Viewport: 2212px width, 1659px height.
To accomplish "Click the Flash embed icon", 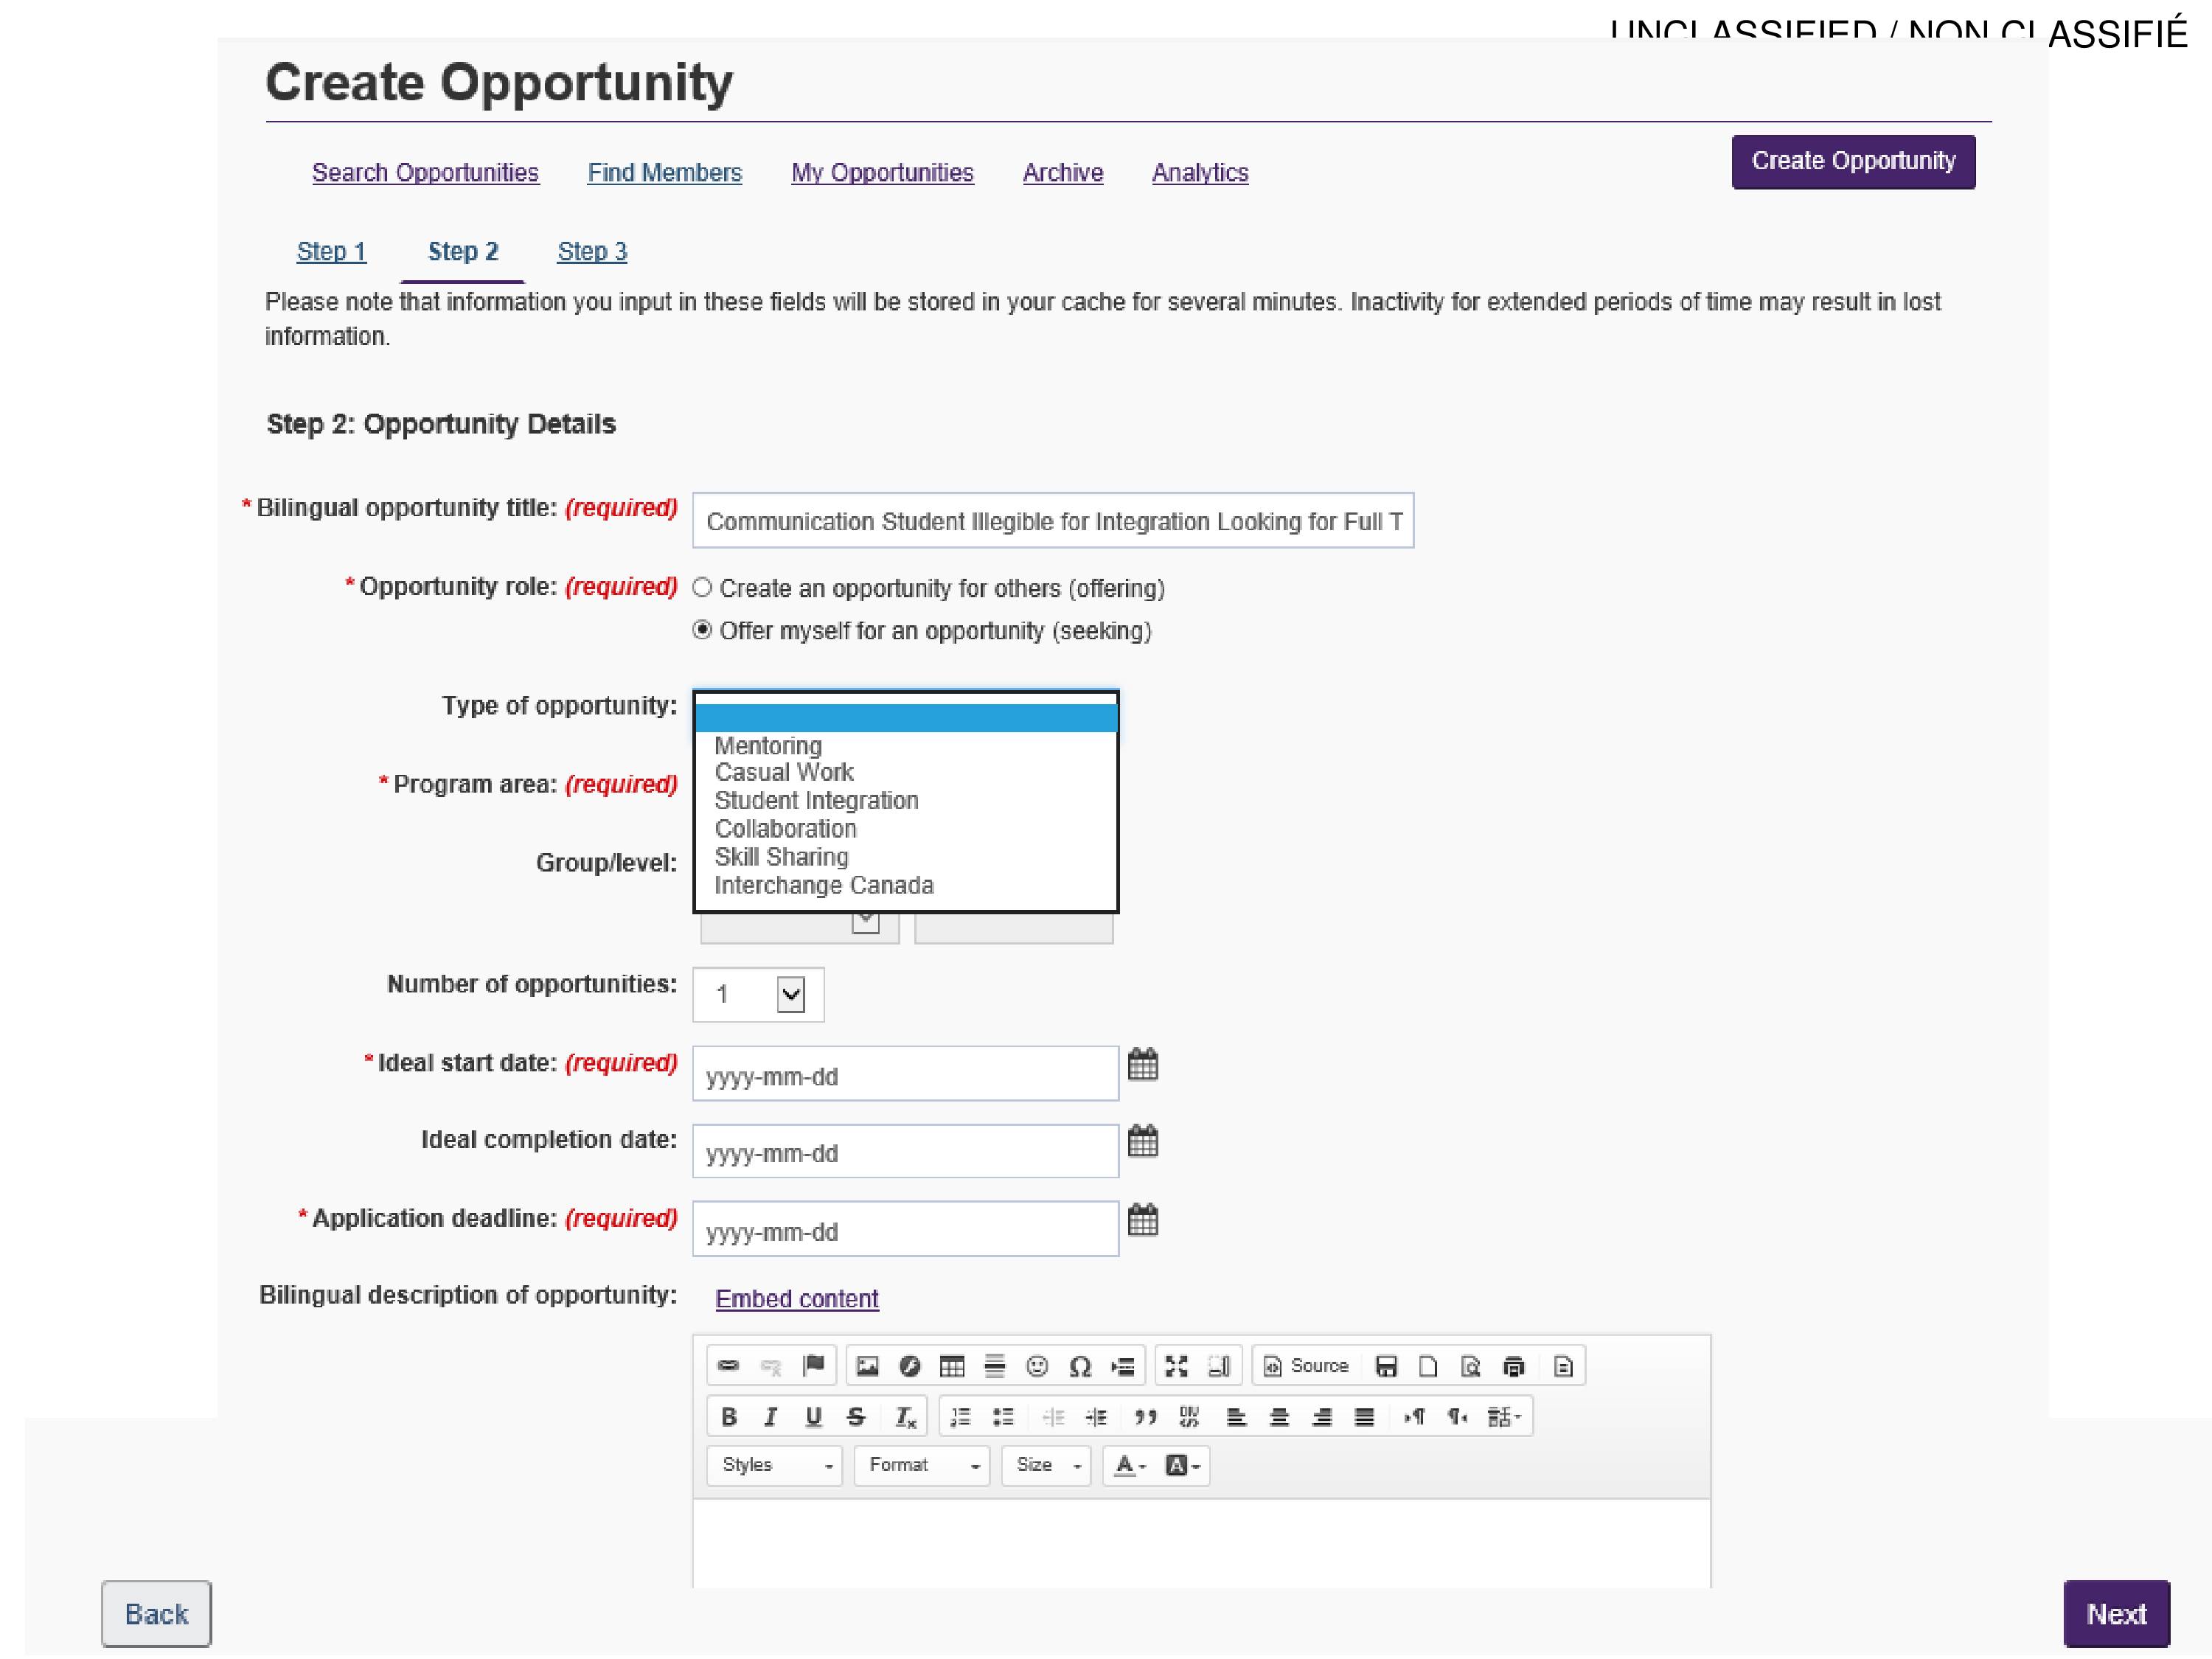I will pyautogui.click(x=909, y=1366).
